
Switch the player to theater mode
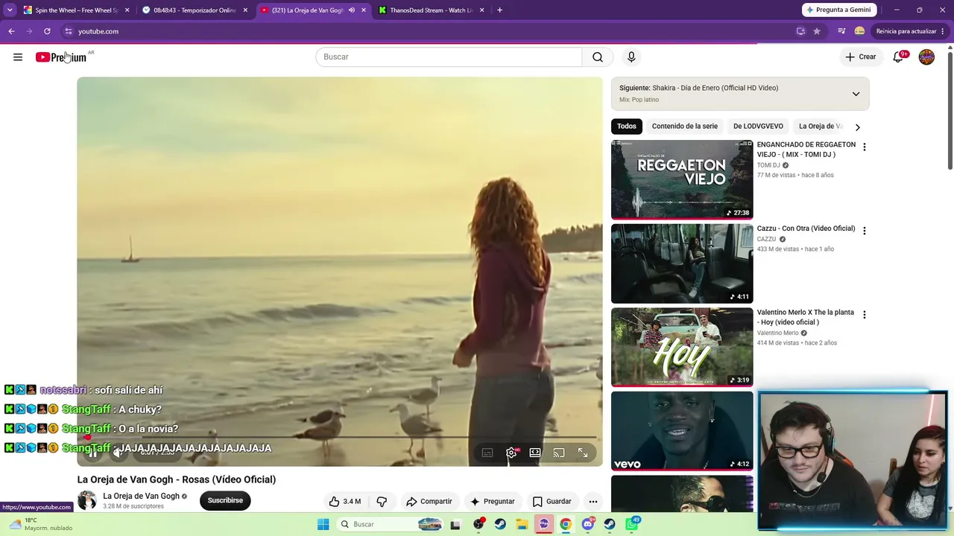[x=535, y=453]
